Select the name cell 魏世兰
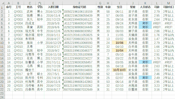175x99 pixels. pyautogui.click(x=30, y=70)
